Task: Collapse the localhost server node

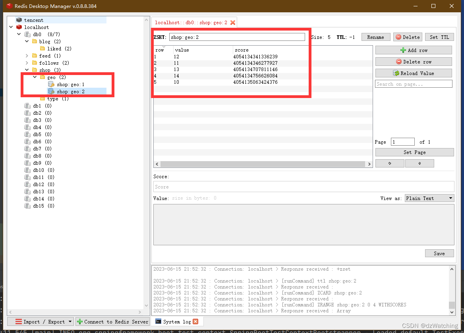Action: (x=11, y=27)
